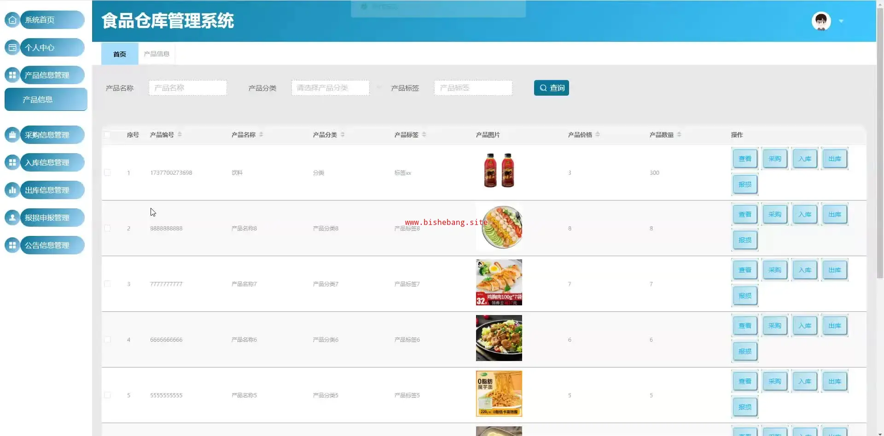The image size is (884, 436).
Task: Select the checkbox for row 产品名称8
Action: pos(107,228)
